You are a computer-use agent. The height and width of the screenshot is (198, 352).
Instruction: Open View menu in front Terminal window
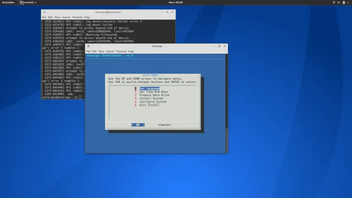point(101,52)
